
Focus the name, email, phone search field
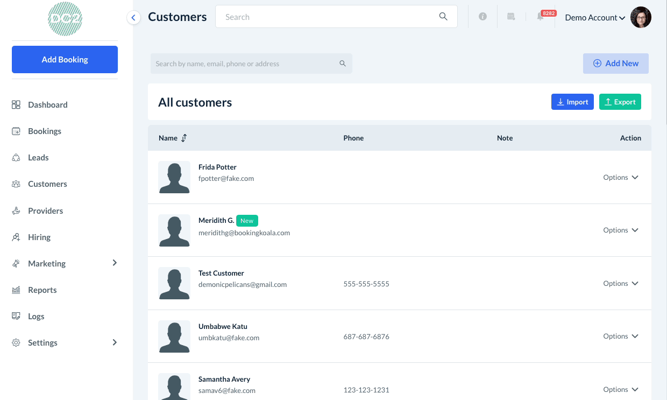tap(245, 64)
